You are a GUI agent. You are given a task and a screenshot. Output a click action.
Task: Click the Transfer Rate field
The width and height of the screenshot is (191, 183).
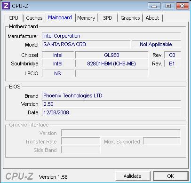[80, 142]
